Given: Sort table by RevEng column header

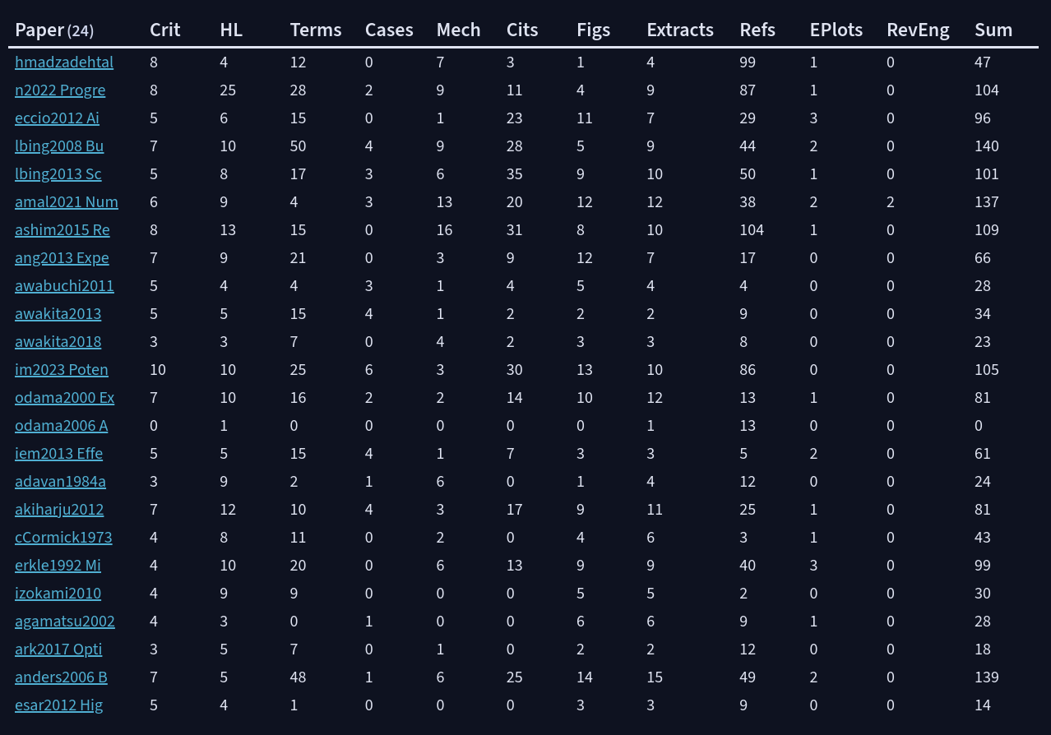Looking at the screenshot, I should 918,30.
